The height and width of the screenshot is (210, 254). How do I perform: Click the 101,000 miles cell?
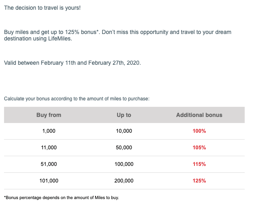pyautogui.click(x=49, y=181)
